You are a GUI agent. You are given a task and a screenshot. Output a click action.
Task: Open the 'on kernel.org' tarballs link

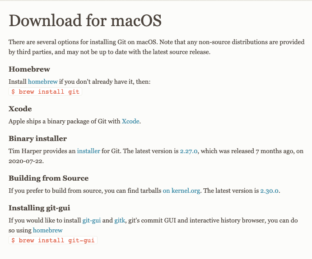(182, 191)
